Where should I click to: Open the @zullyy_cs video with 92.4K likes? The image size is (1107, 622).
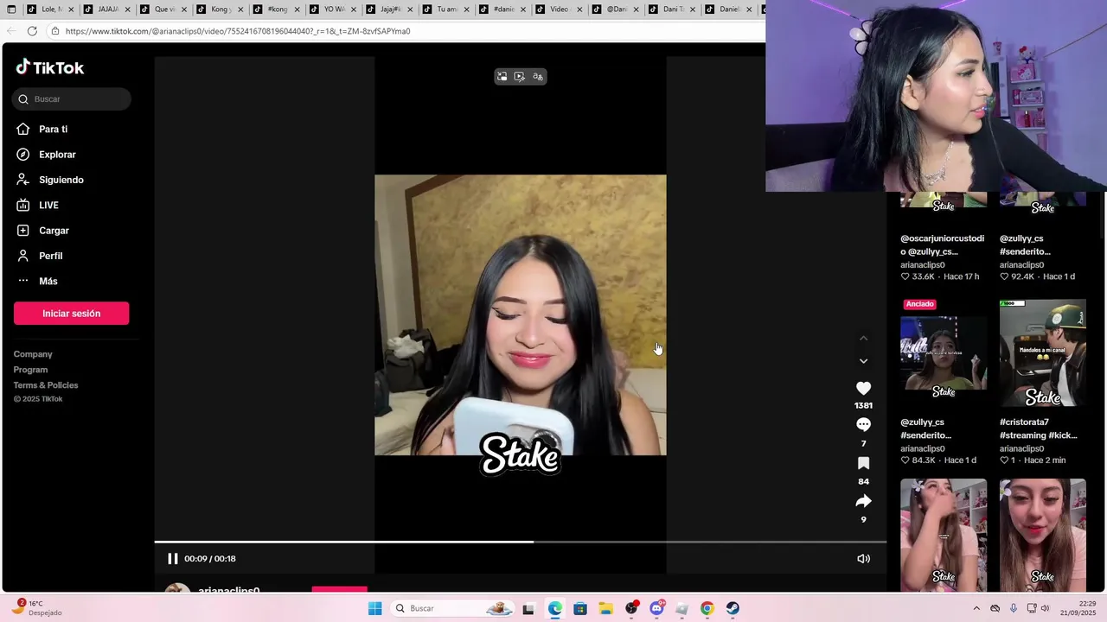(1025, 244)
